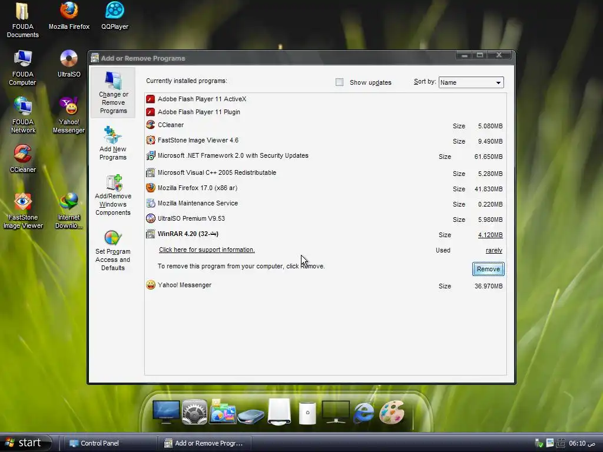This screenshot has width=603, height=452.
Task: Select the CCleaner program entry text
Action: point(170,125)
